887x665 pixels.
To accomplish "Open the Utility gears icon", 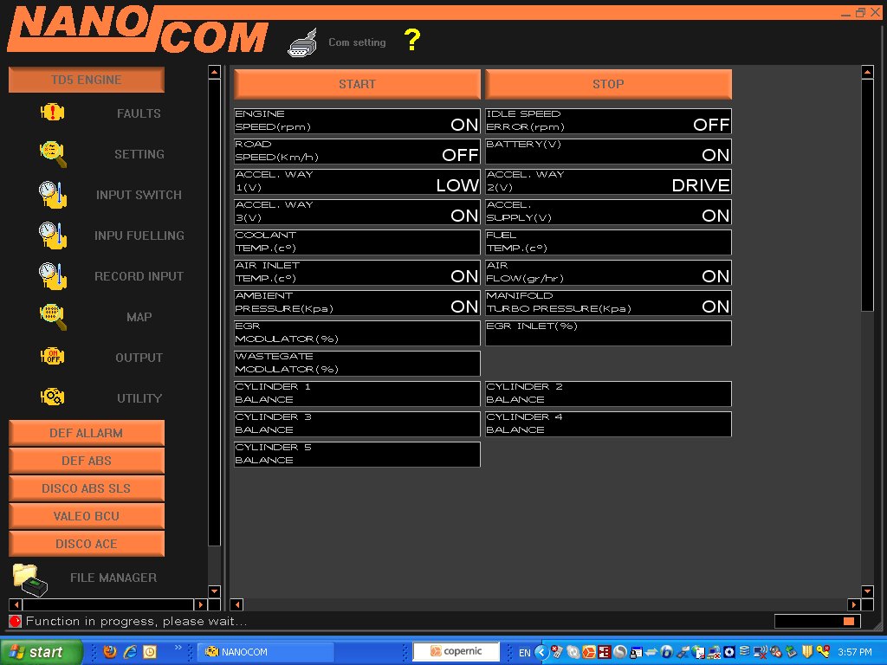I will [x=53, y=397].
